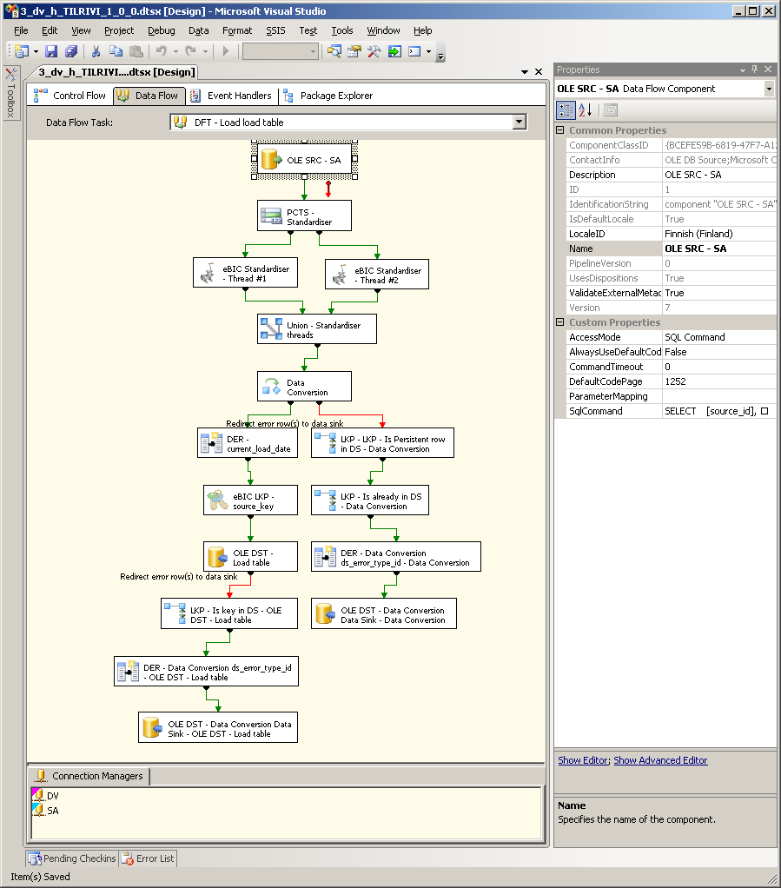Click the Save selected item toolbar icon
Image resolution: width=781 pixels, height=888 pixels.
click(51, 51)
